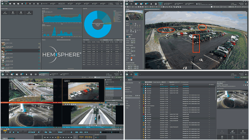Click orange pause button in playback controls

(58, 137)
